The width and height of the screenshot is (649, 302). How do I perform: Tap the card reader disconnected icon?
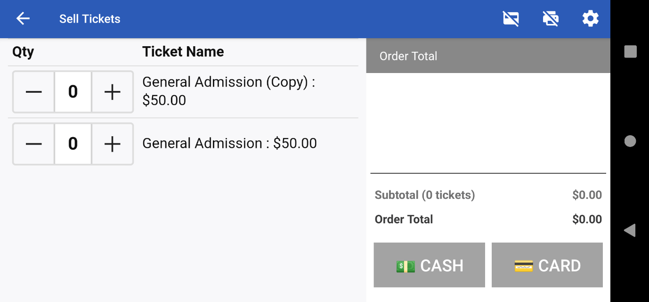[511, 19]
